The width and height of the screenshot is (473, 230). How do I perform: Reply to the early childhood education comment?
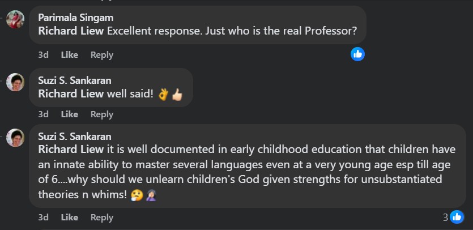tap(102, 218)
